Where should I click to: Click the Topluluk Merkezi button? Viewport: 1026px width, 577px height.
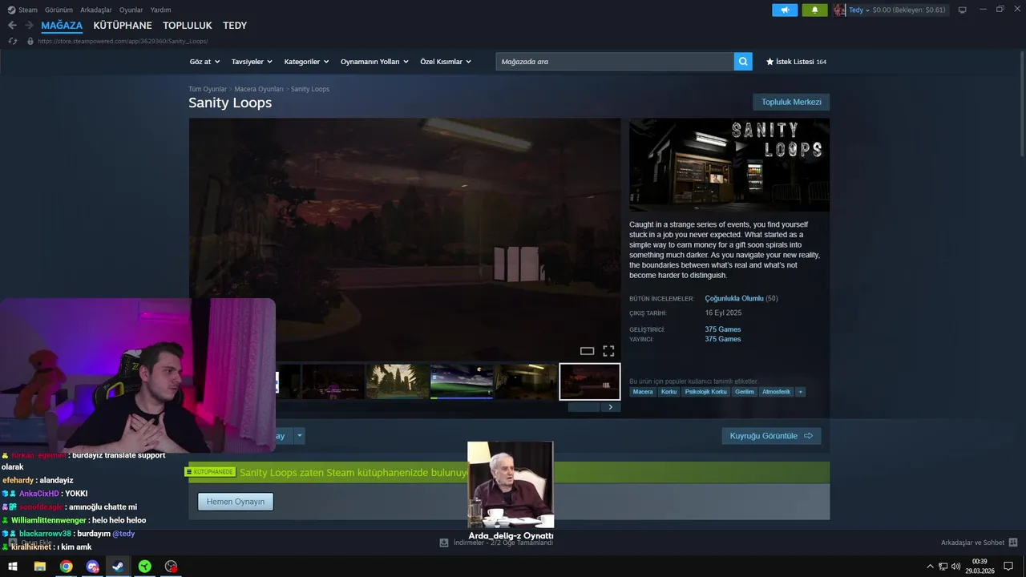791,102
